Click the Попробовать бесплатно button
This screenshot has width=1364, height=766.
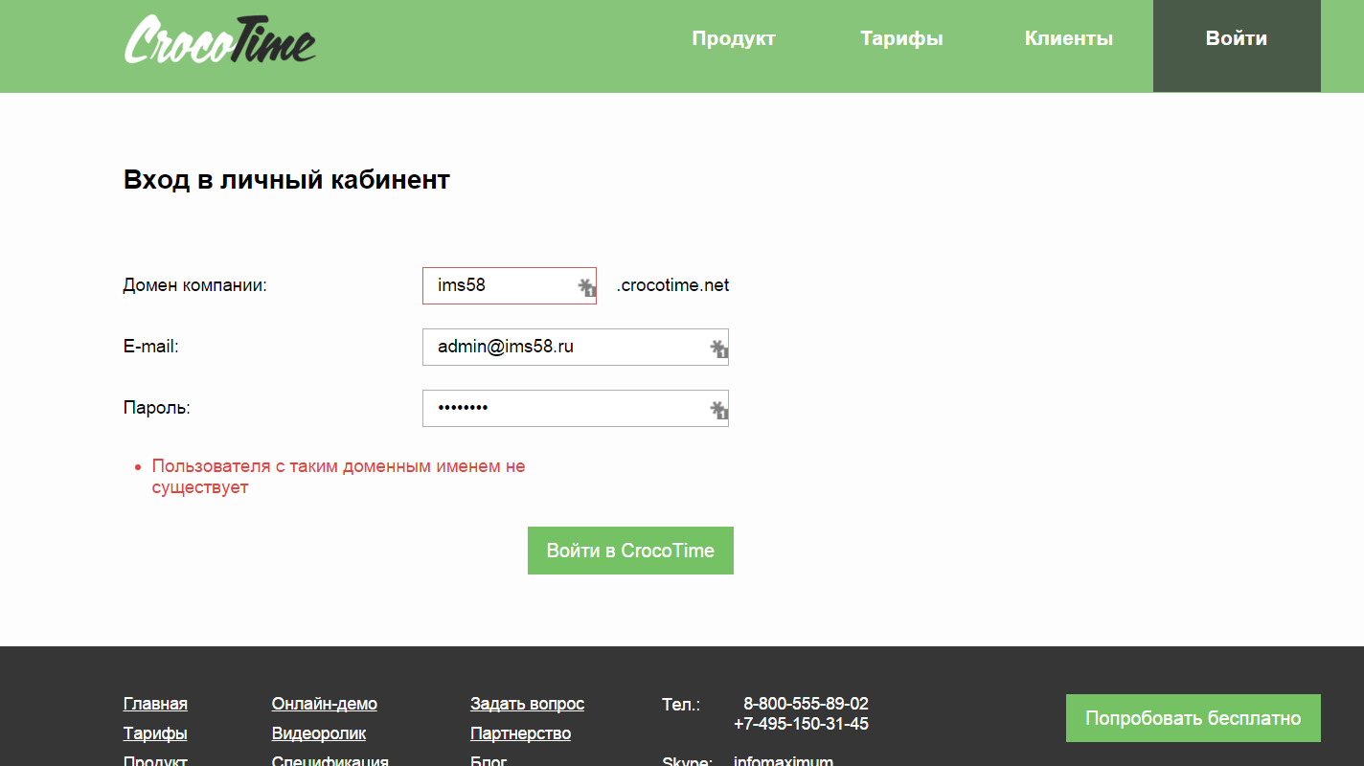click(x=1193, y=718)
